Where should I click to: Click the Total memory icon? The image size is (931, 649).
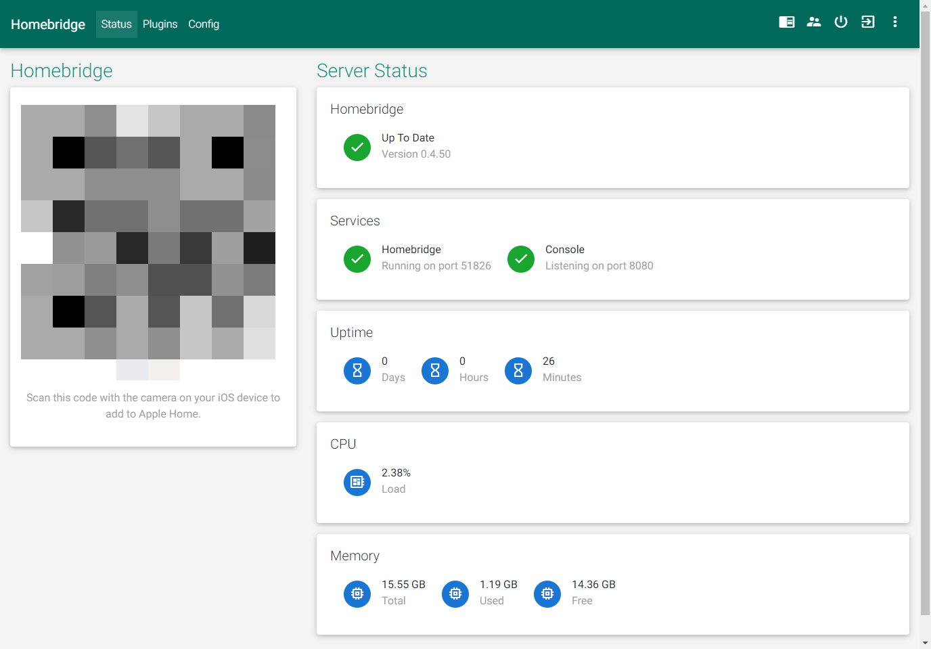pyautogui.click(x=357, y=594)
